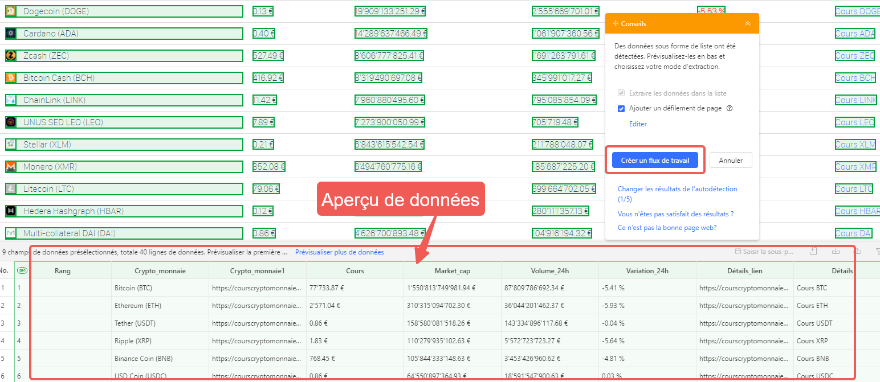
Task: Click the download icon above data preview
Action: click(836, 252)
